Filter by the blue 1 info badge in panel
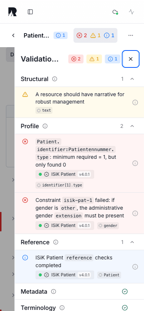Screen dimensions: 144x311 pos(112,59)
